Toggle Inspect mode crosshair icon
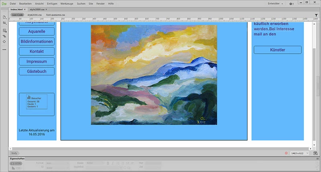The width and height of the screenshot is (321, 172). (4, 42)
